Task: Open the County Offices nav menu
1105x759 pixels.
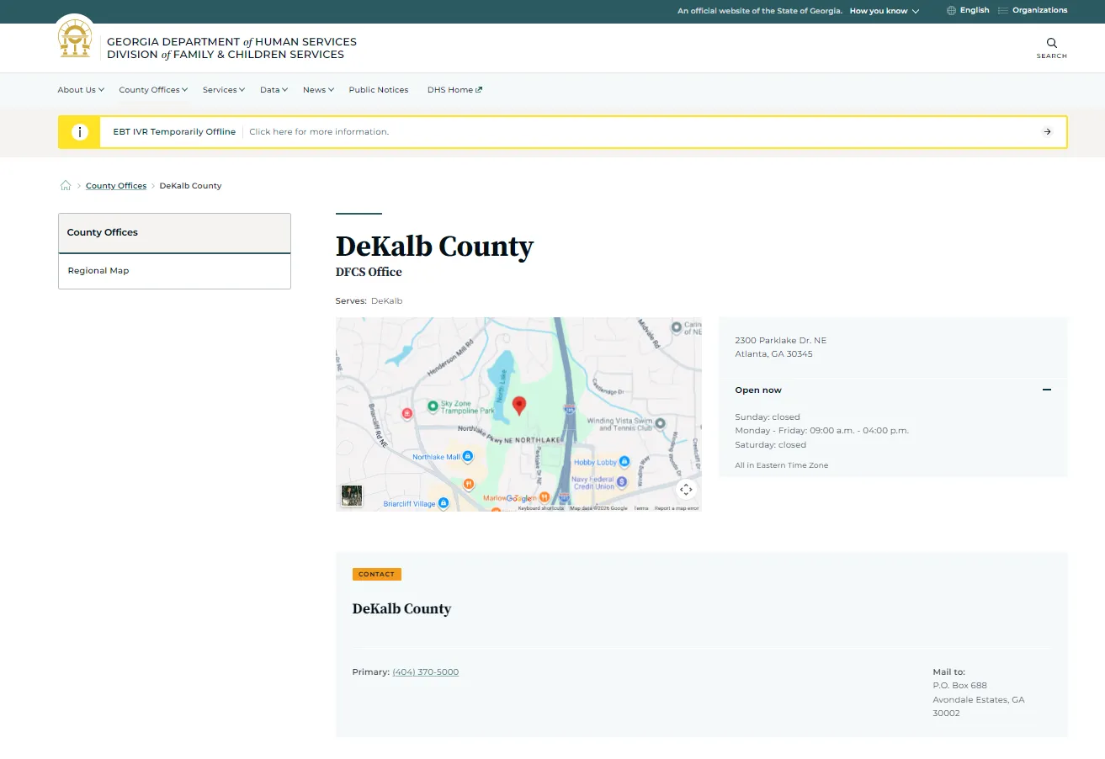Action: tap(153, 90)
